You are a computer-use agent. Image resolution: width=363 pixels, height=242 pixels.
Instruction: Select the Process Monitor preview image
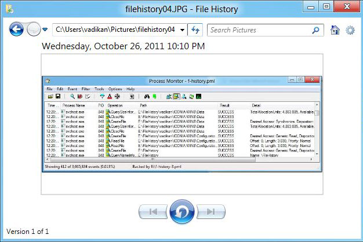click(182, 124)
